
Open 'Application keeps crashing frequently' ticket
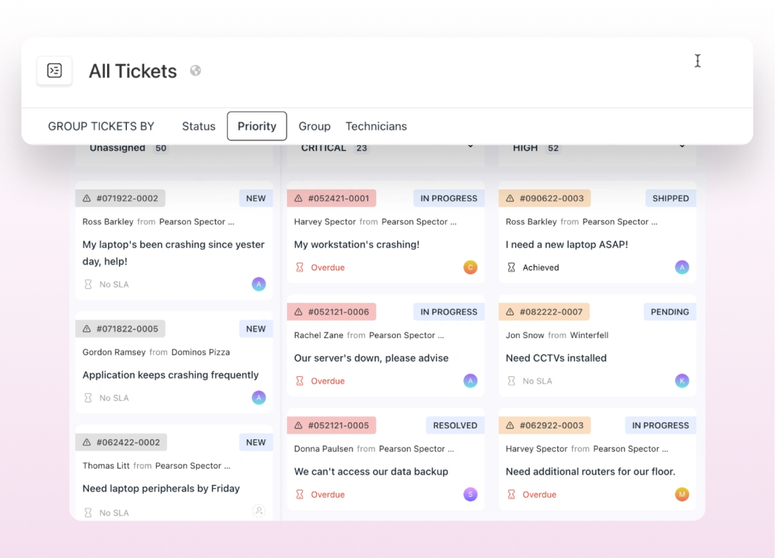[170, 375]
